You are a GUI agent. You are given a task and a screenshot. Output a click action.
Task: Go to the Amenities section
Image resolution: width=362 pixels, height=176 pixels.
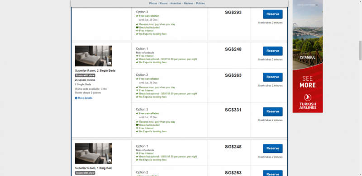[176, 4]
